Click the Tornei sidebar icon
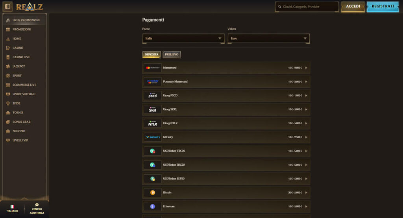The image size is (403, 218). click(8, 113)
